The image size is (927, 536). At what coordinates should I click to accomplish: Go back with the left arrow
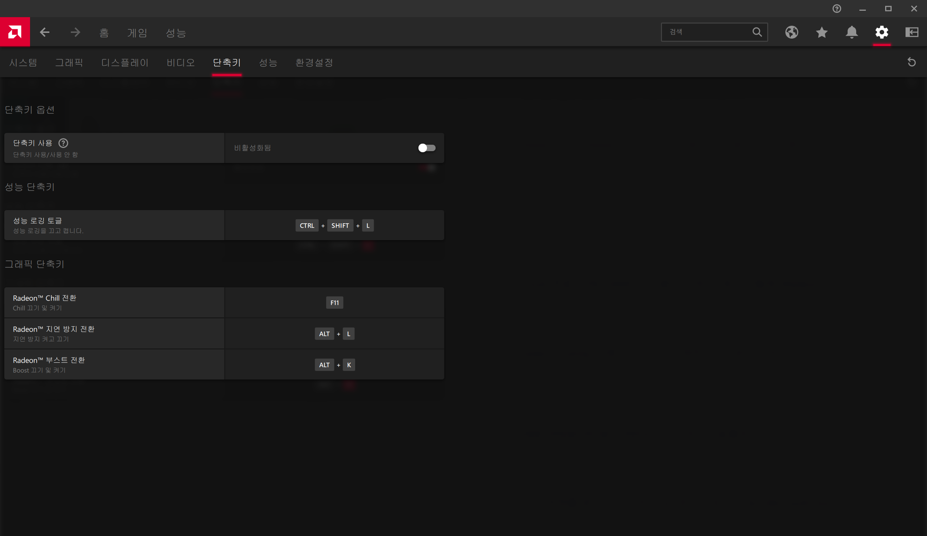point(44,33)
